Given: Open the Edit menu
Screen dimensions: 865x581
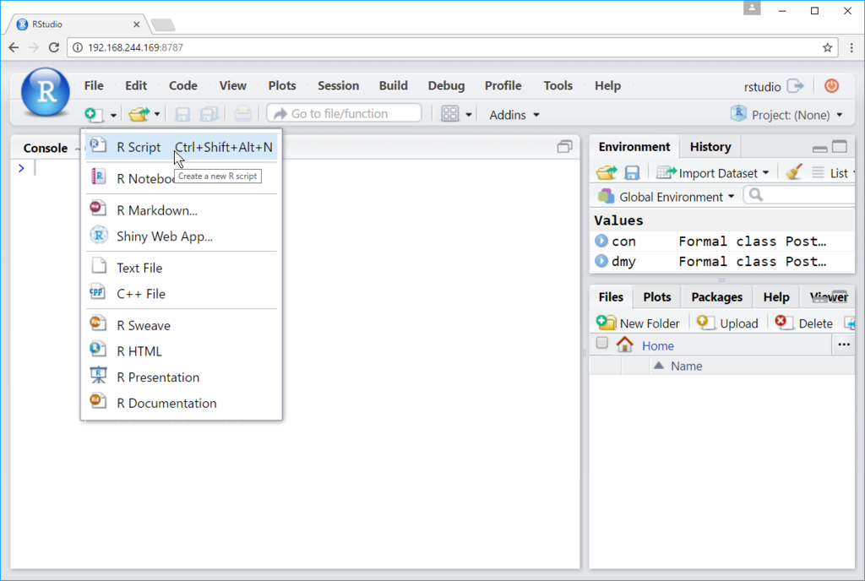Looking at the screenshot, I should 136,85.
